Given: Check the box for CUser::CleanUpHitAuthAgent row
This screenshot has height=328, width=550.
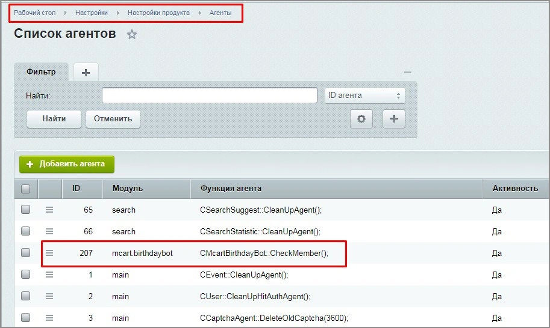Looking at the screenshot, I should click(26, 296).
